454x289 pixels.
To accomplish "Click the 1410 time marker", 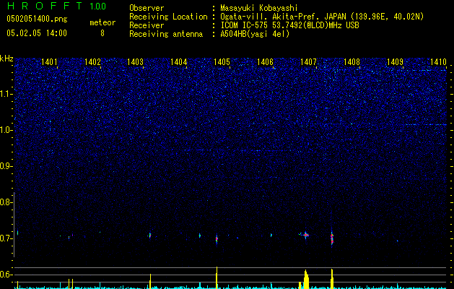I will point(438,61).
